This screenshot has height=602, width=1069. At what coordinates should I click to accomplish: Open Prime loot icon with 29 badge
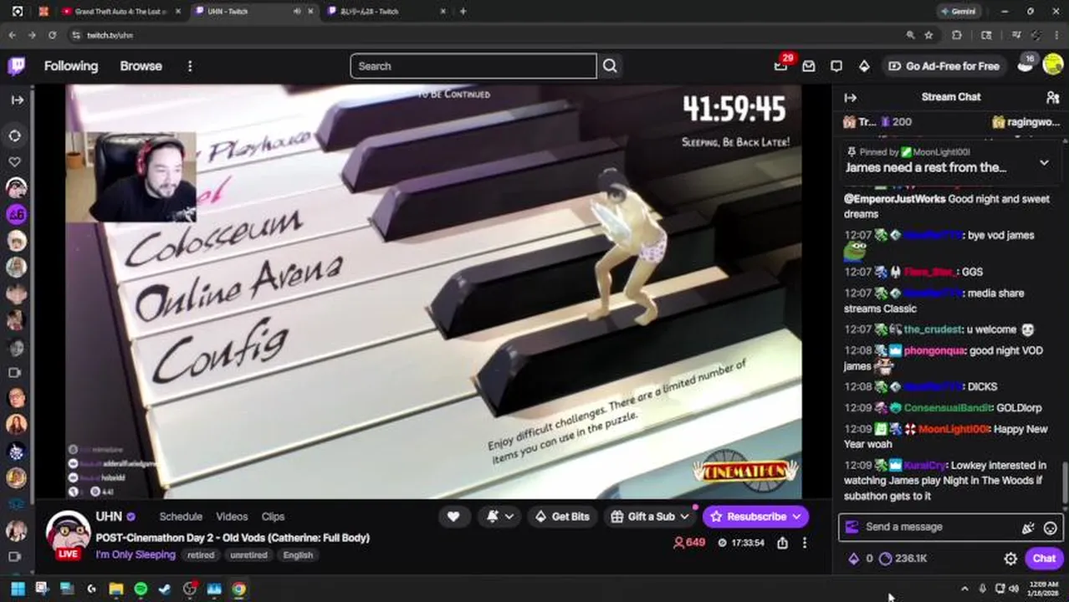780,66
